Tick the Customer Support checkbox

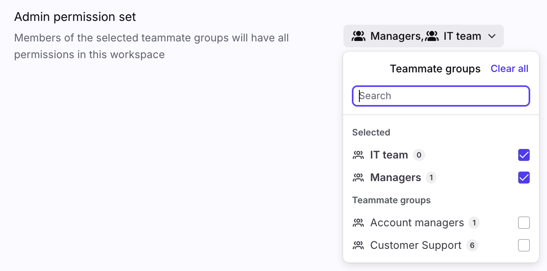(x=524, y=245)
